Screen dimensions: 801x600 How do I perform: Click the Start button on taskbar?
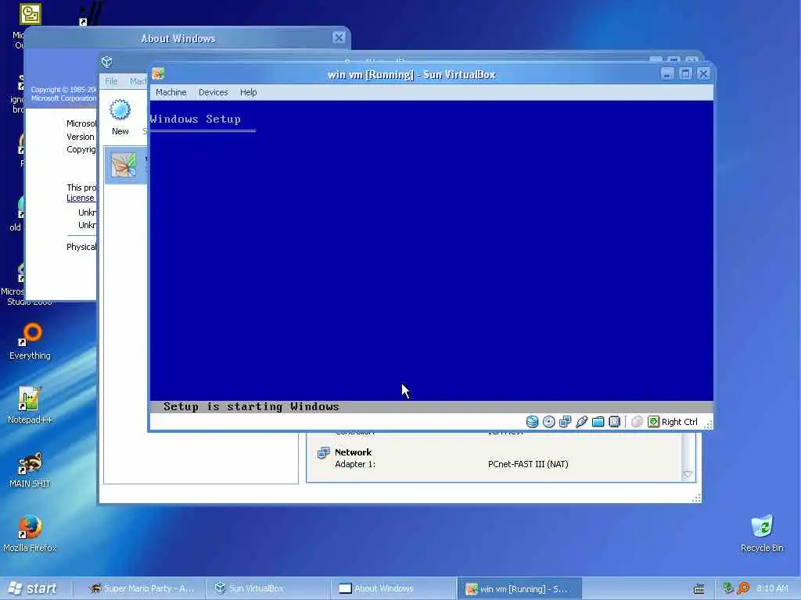coord(34,588)
